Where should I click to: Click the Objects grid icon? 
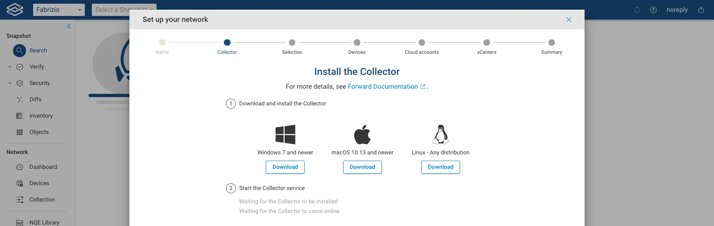[x=20, y=132]
